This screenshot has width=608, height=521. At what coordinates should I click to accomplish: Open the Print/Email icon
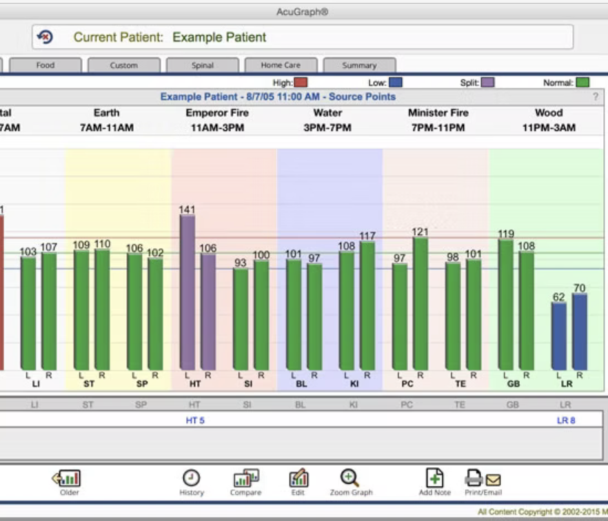483,478
